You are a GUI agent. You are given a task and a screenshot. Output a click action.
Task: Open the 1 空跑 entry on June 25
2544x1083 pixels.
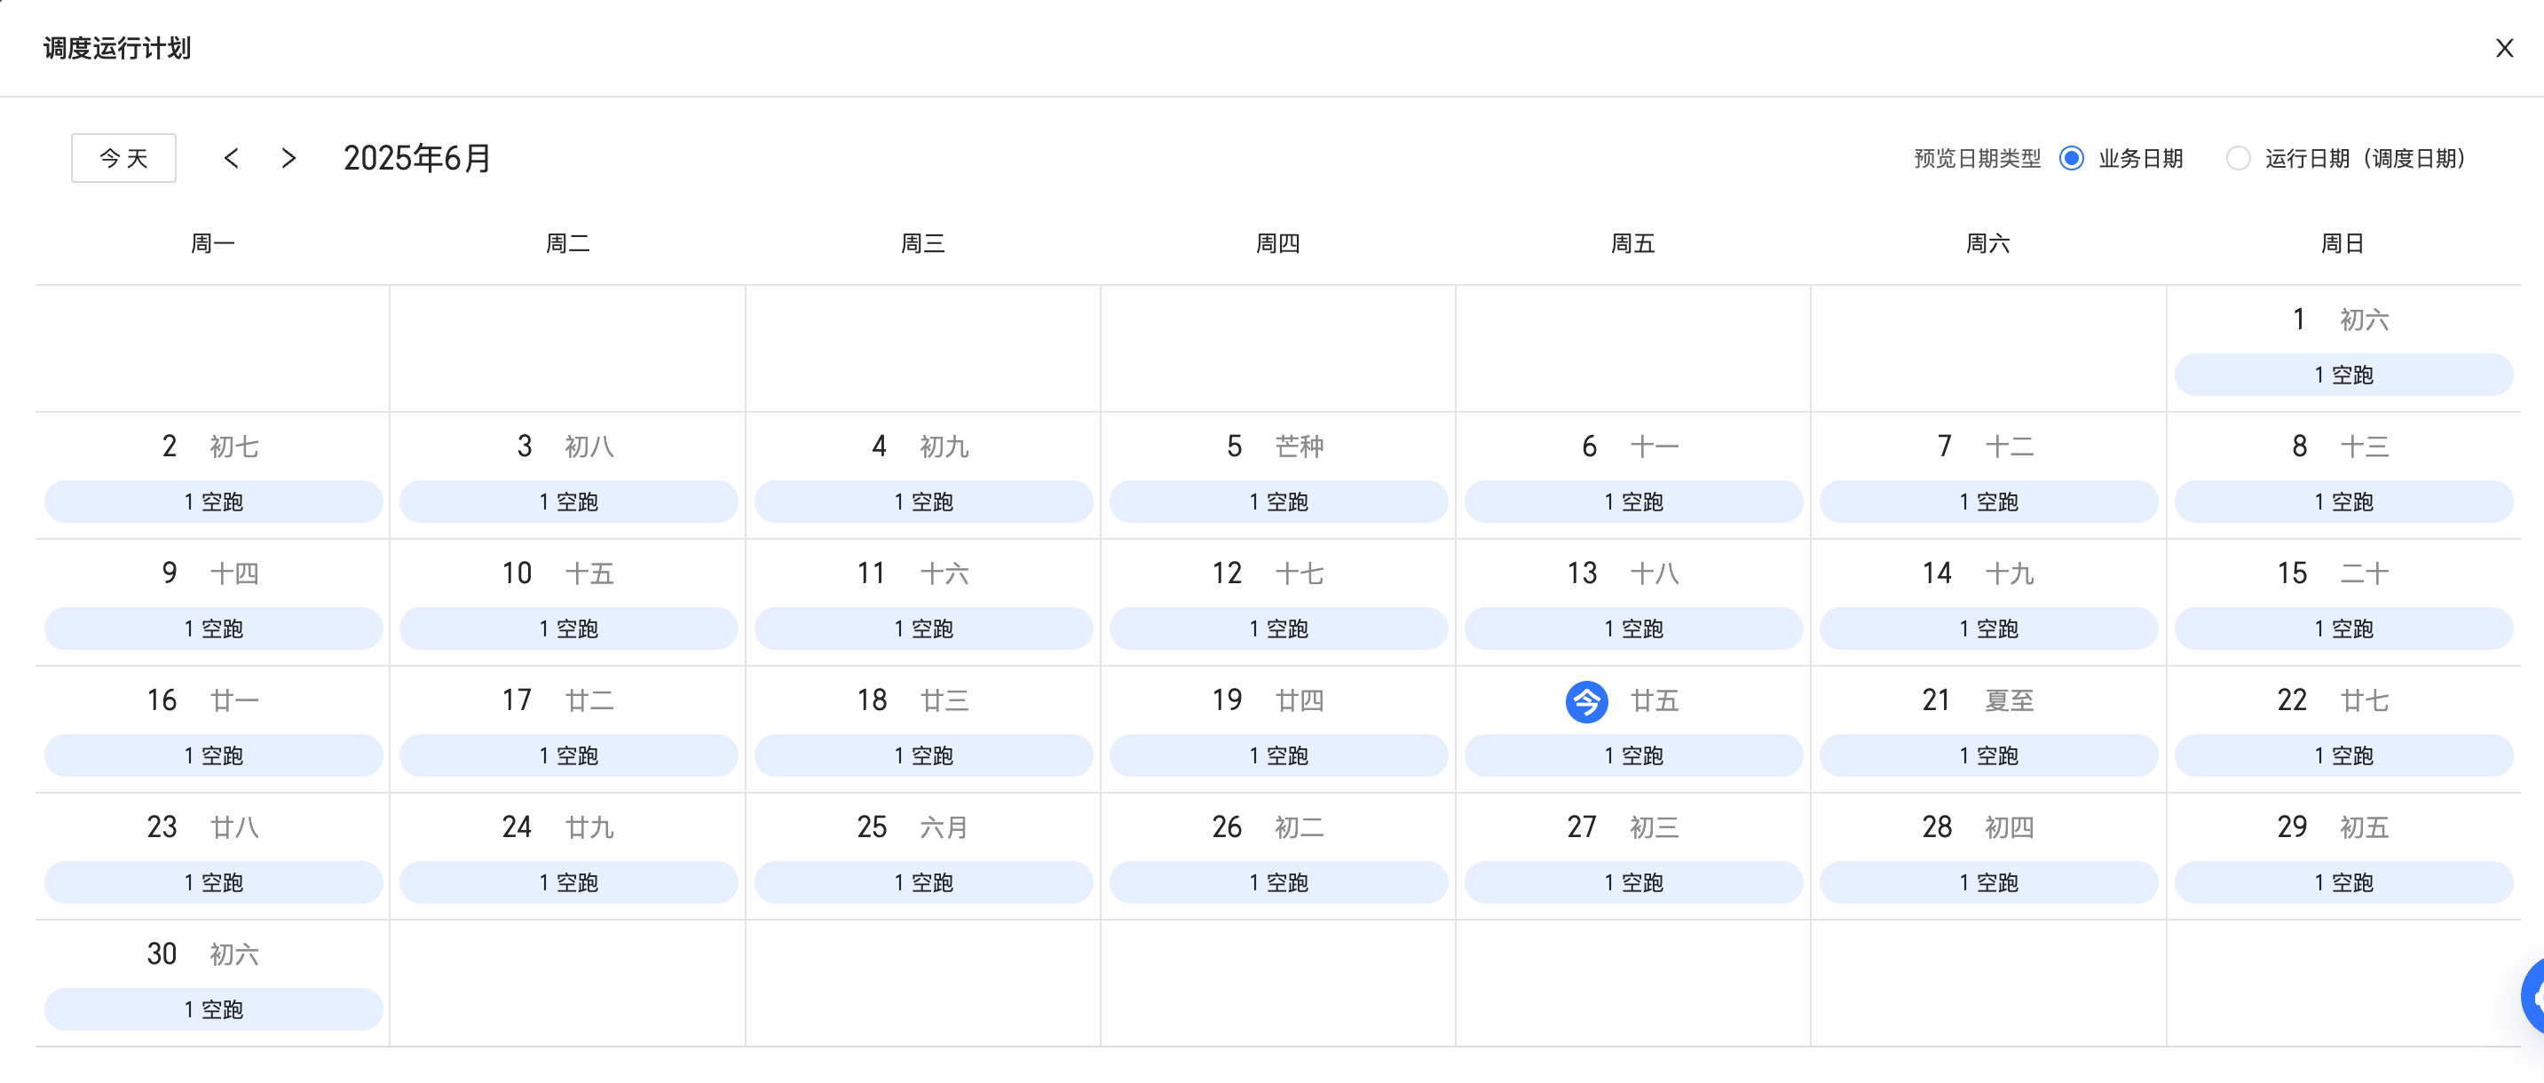coord(923,882)
